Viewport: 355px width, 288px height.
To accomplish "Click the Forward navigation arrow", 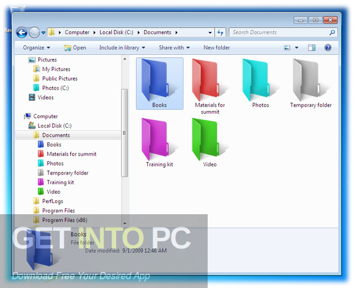I will (x=34, y=32).
